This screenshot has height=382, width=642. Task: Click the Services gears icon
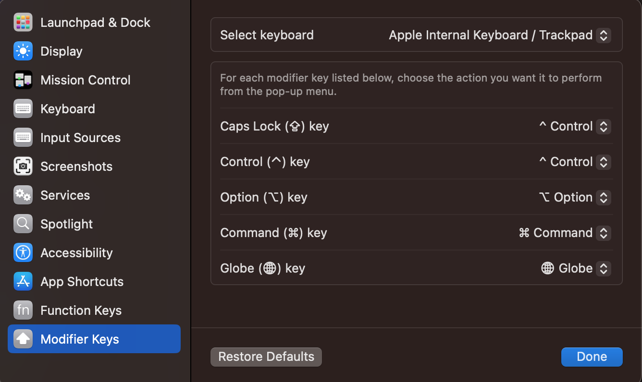(x=23, y=195)
